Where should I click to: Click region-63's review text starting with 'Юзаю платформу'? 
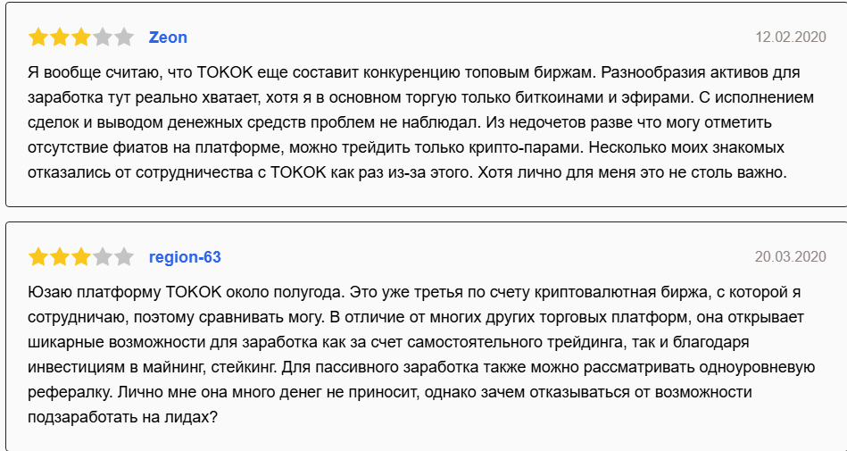[420, 355]
